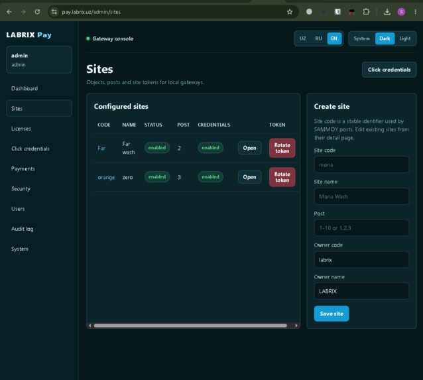Click Open for Far wash site
423x380 pixels.
pyautogui.click(x=249, y=148)
